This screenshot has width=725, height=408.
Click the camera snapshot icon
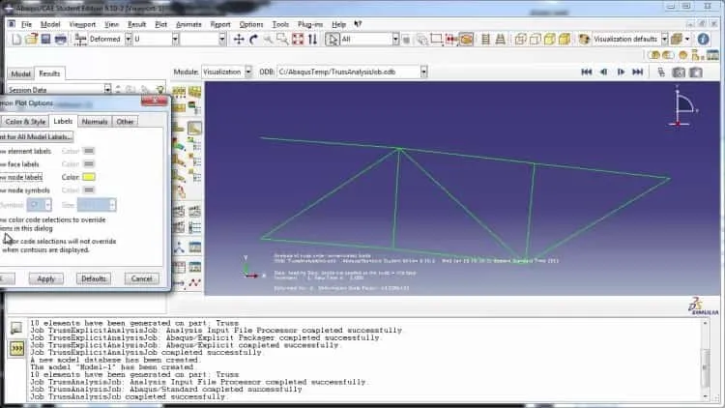[x=679, y=73]
